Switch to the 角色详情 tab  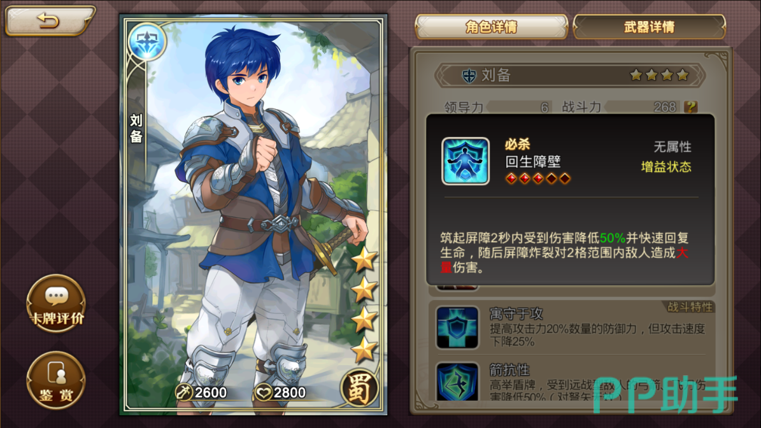(491, 27)
